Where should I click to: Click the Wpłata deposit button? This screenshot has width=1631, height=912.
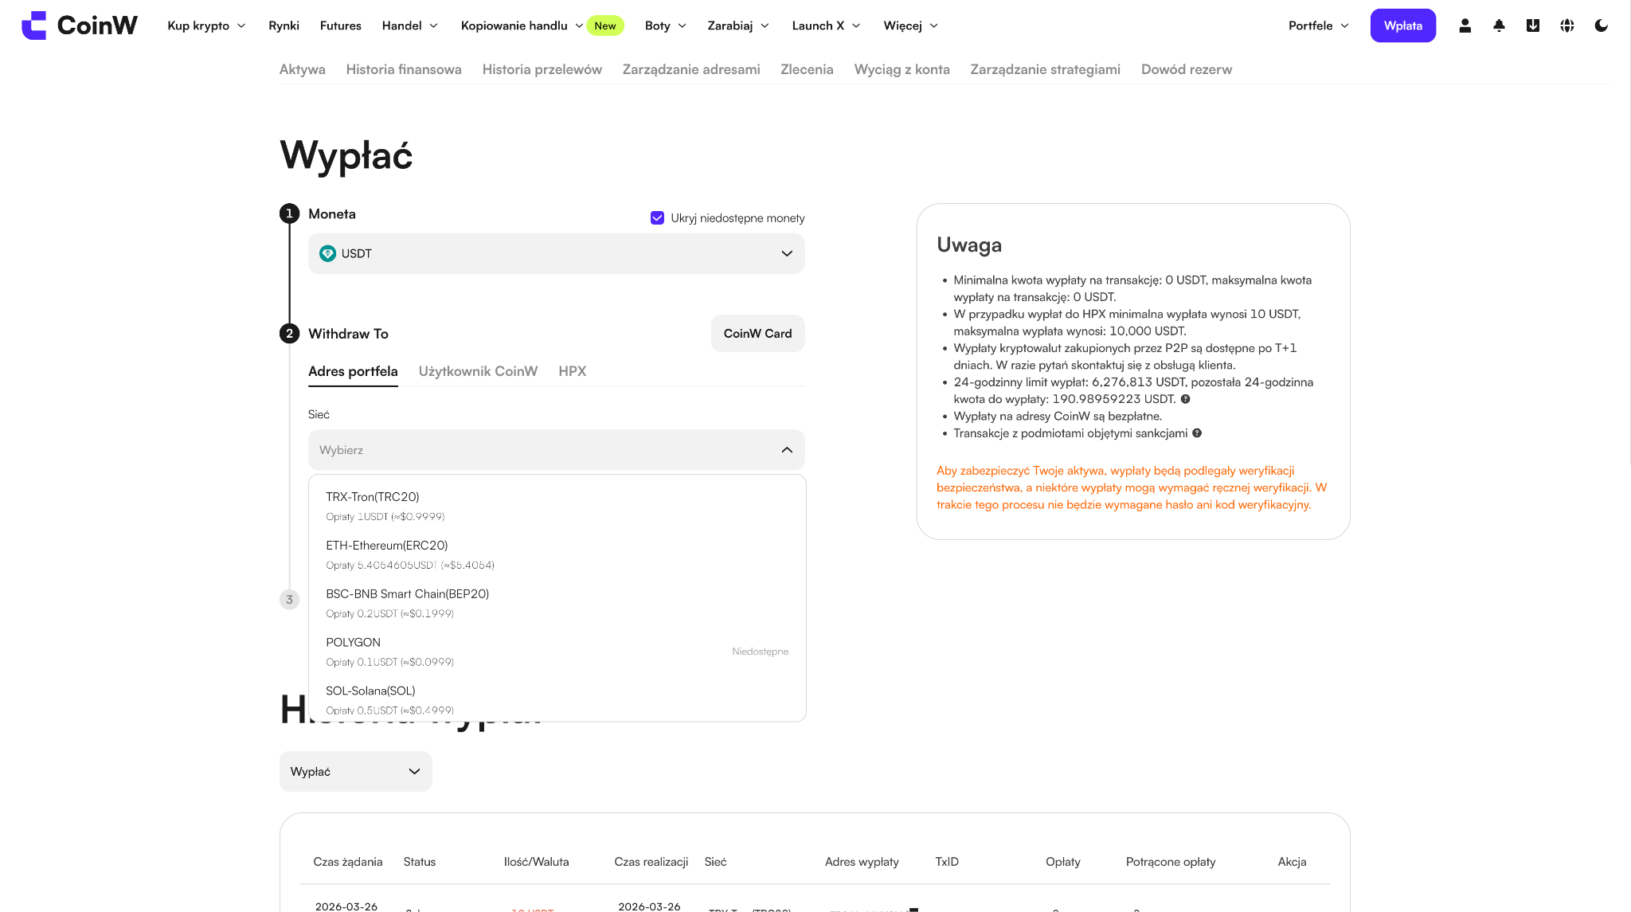pos(1402,25)
